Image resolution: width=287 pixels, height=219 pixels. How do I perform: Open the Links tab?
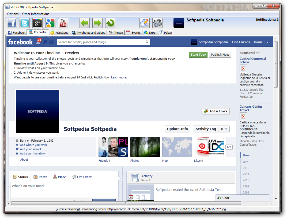pyautogui.click(x=150, y=33)
